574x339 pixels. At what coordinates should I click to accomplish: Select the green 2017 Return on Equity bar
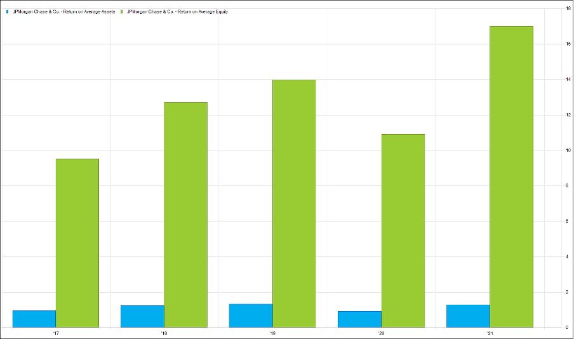click(x=77, y=243)
